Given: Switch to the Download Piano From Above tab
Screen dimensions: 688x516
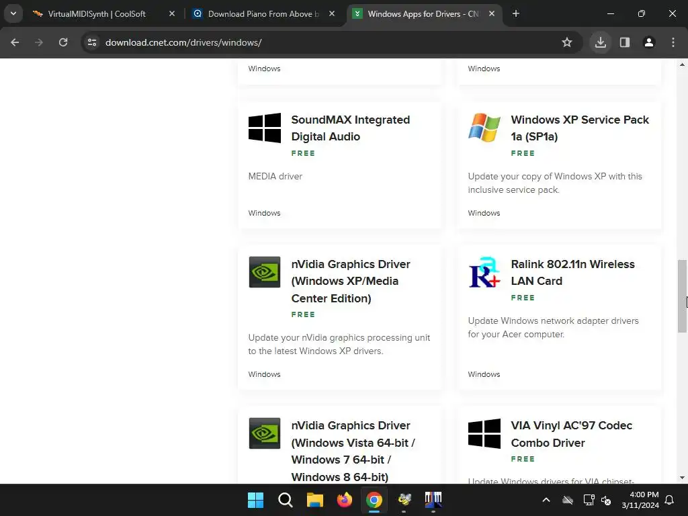Looking at the screenshot, I should 263,14.
